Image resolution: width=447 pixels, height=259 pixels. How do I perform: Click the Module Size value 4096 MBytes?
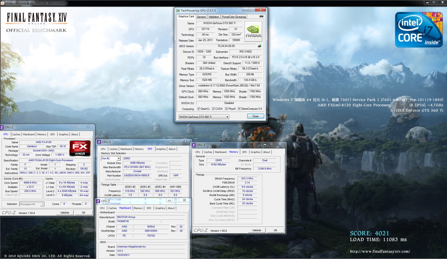(137, 163)
